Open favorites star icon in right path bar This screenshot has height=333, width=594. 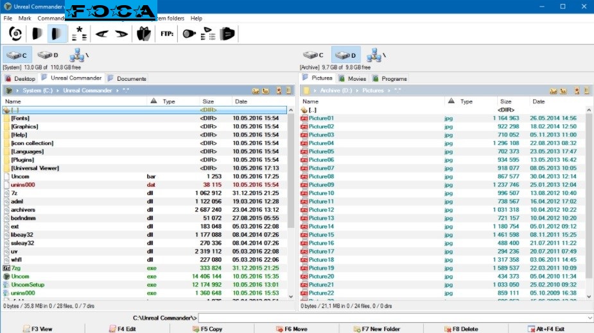click(577, 90)
